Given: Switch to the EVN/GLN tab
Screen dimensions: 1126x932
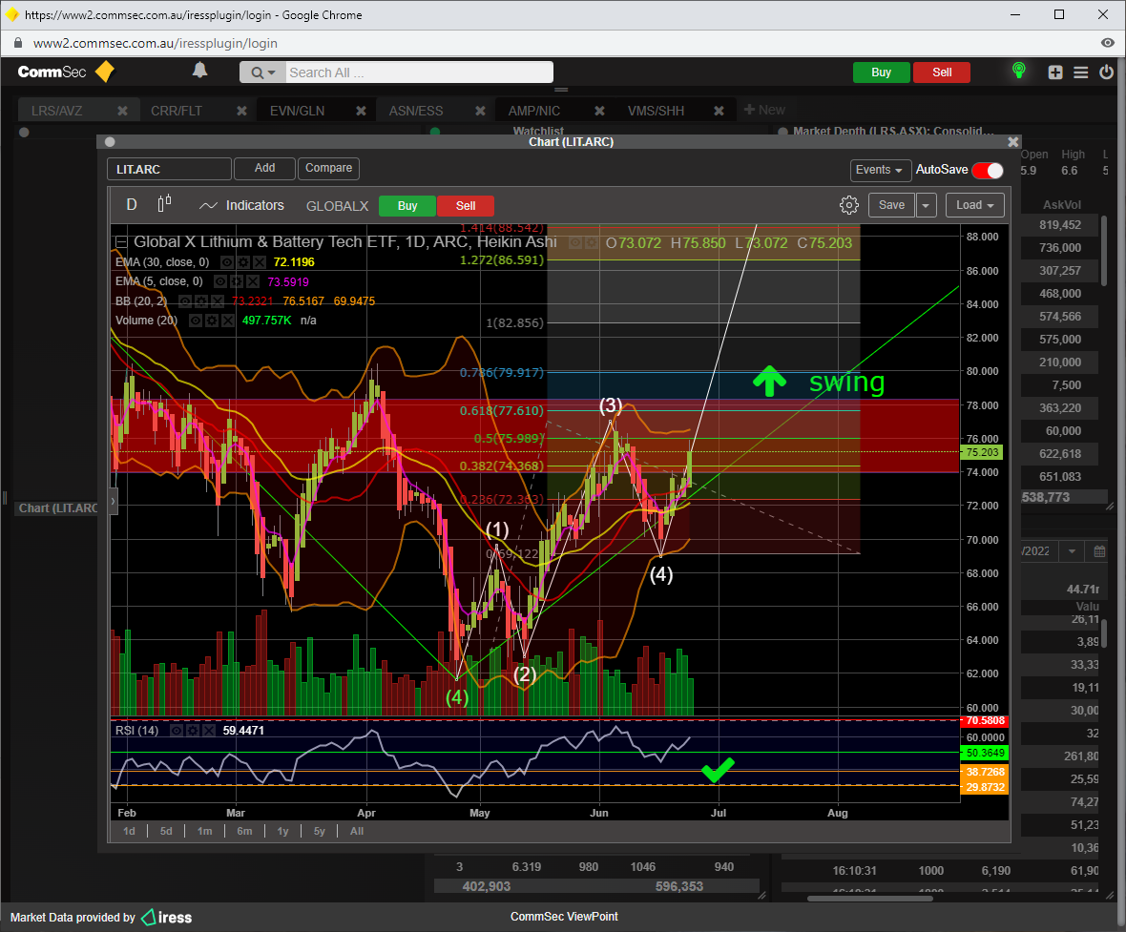Looking at the screenshot, I should click(x=297, y=111).
